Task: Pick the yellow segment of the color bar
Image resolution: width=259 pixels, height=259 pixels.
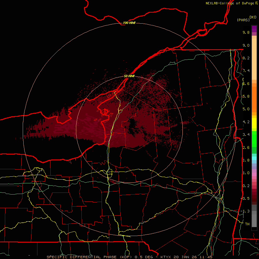Action: pos(254,123)
